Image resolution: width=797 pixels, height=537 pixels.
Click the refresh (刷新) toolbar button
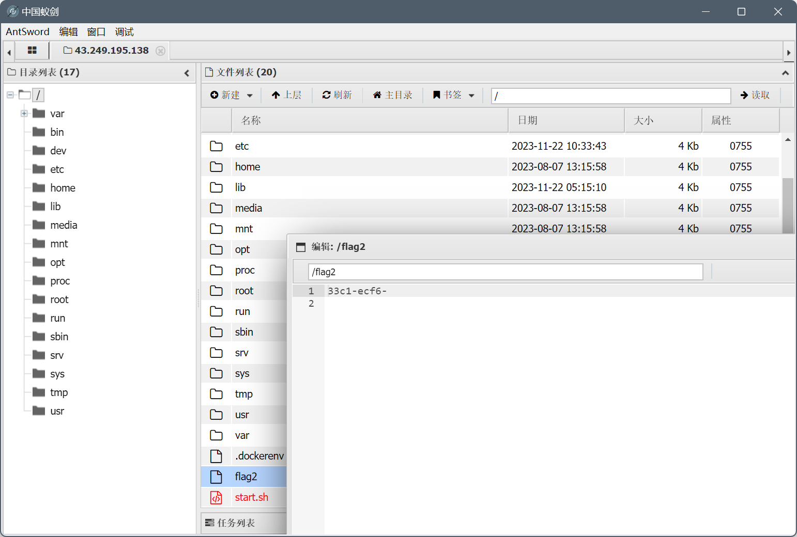pyautogui.click(x=337, y=95)
